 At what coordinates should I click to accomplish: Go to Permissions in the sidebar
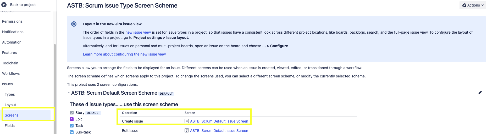12,21
